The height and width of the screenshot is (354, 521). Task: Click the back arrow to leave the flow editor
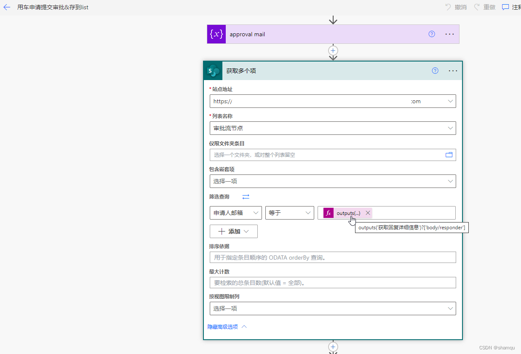(7, 7)
